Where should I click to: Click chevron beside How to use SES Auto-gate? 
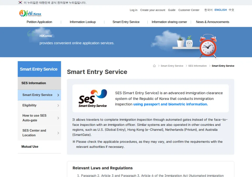point(58,118)
